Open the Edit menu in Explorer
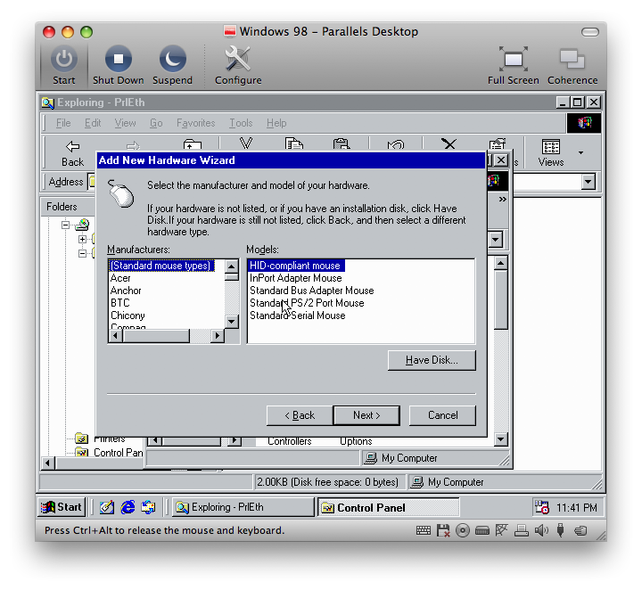This screenshot has width=642, height=590. (93, 123)
